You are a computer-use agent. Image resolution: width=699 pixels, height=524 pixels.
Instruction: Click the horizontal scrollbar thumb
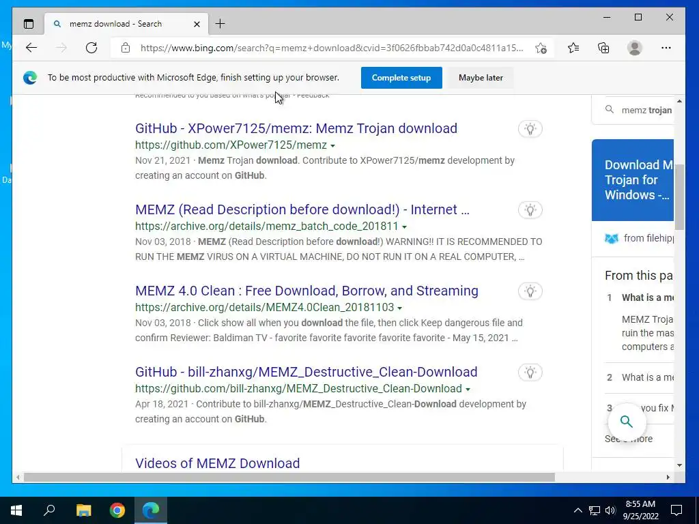289,477
